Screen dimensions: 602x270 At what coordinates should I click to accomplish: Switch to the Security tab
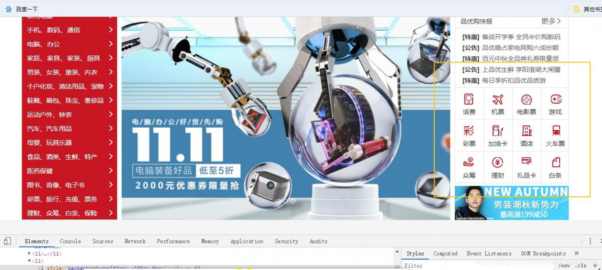tap(286, 241)
